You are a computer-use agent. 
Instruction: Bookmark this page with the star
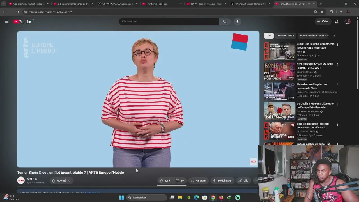pyautogui.click(x=322, y=12)
